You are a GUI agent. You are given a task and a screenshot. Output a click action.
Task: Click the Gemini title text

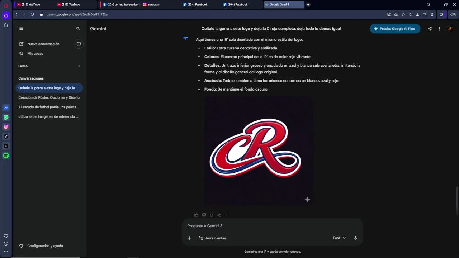click(x=98, y=29)
